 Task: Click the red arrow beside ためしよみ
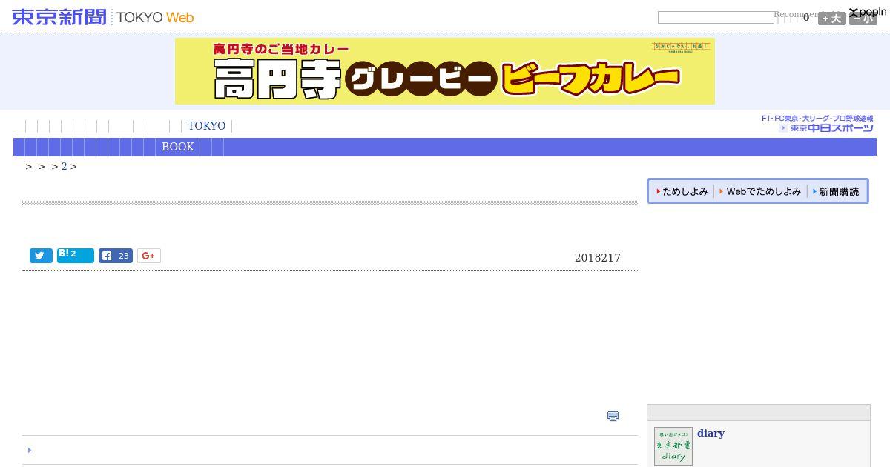[658, 191]
